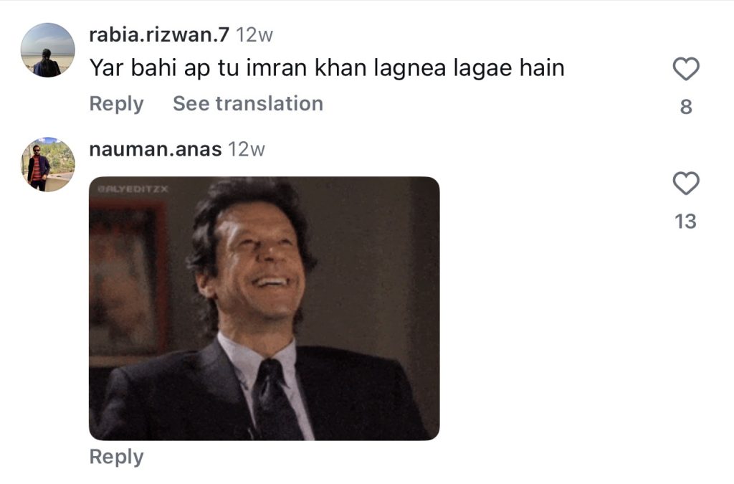Visit the rabia.rizwan.7 username link
Image resolution: width=734 pixels, height=484 pixels.
coord(159,34)
